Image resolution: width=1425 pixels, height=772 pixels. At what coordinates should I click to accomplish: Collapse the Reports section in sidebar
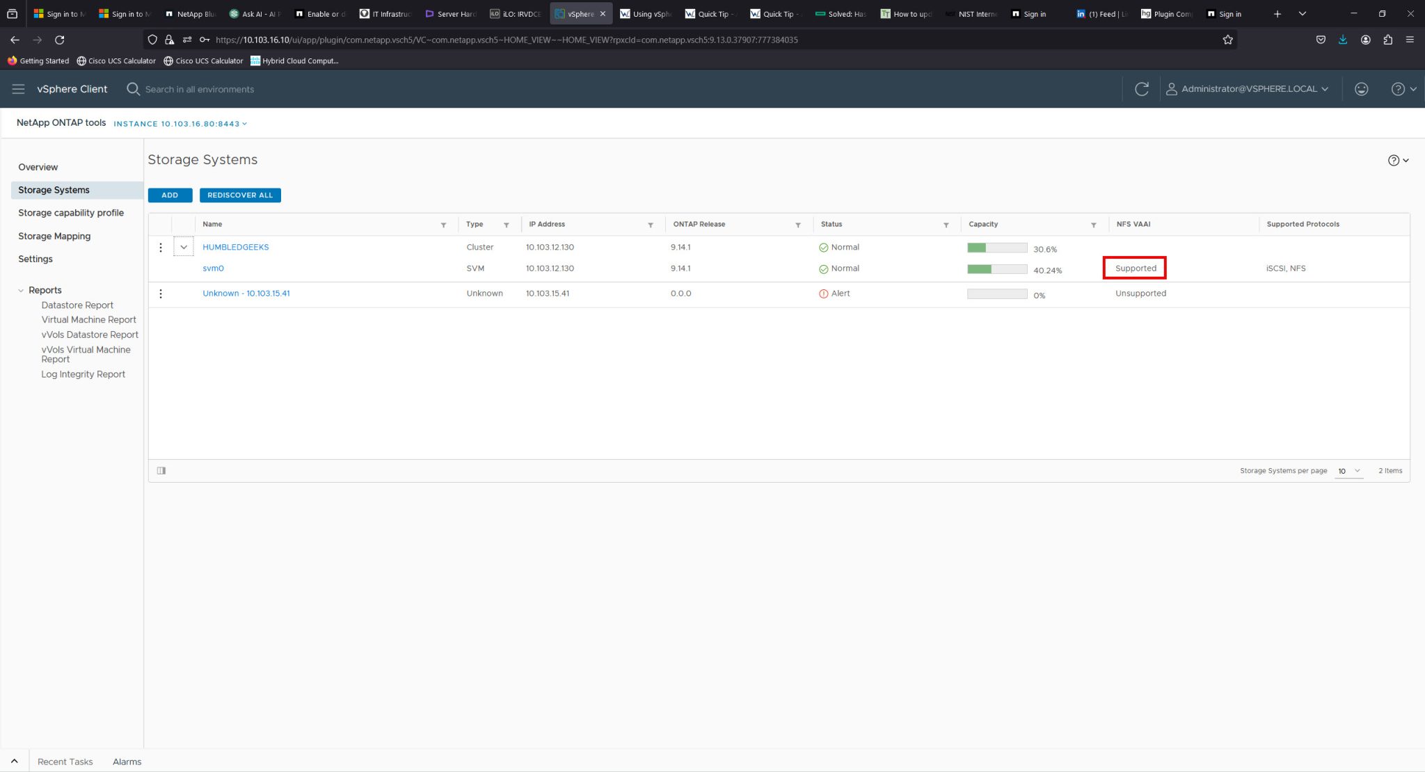coord(20,290)
